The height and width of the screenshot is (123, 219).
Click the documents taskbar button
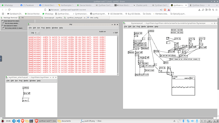64,121
